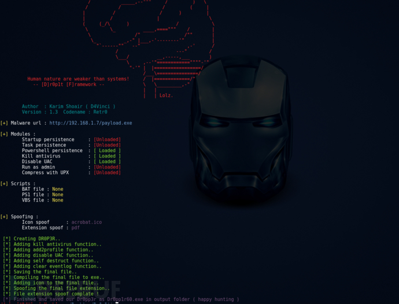Select the 'Human nature are weaker than systems!' text

[78, 79]
